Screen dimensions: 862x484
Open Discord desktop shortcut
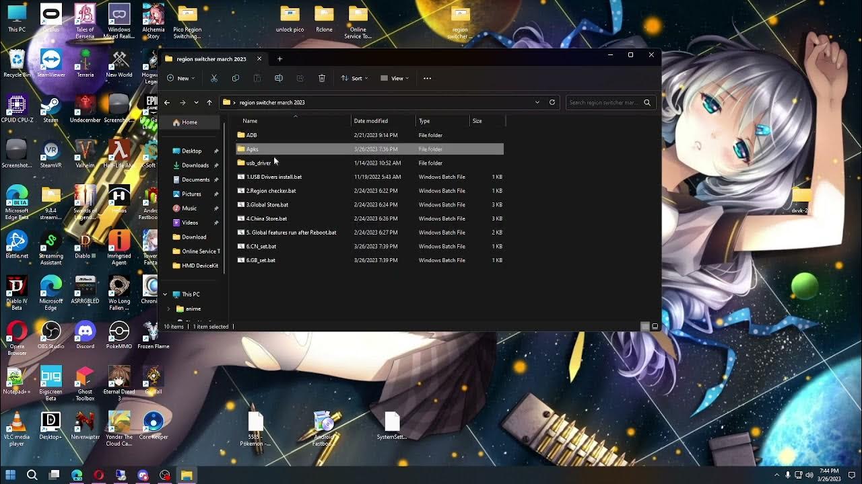(85, 335)
